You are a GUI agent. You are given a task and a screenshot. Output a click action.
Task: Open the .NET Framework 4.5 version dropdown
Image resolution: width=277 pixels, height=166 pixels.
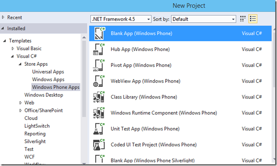point(121,19)
